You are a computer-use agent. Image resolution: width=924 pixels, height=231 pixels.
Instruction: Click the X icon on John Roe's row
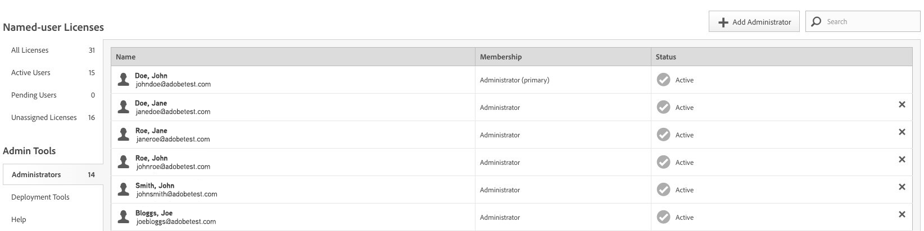click(x=902, y=159)
